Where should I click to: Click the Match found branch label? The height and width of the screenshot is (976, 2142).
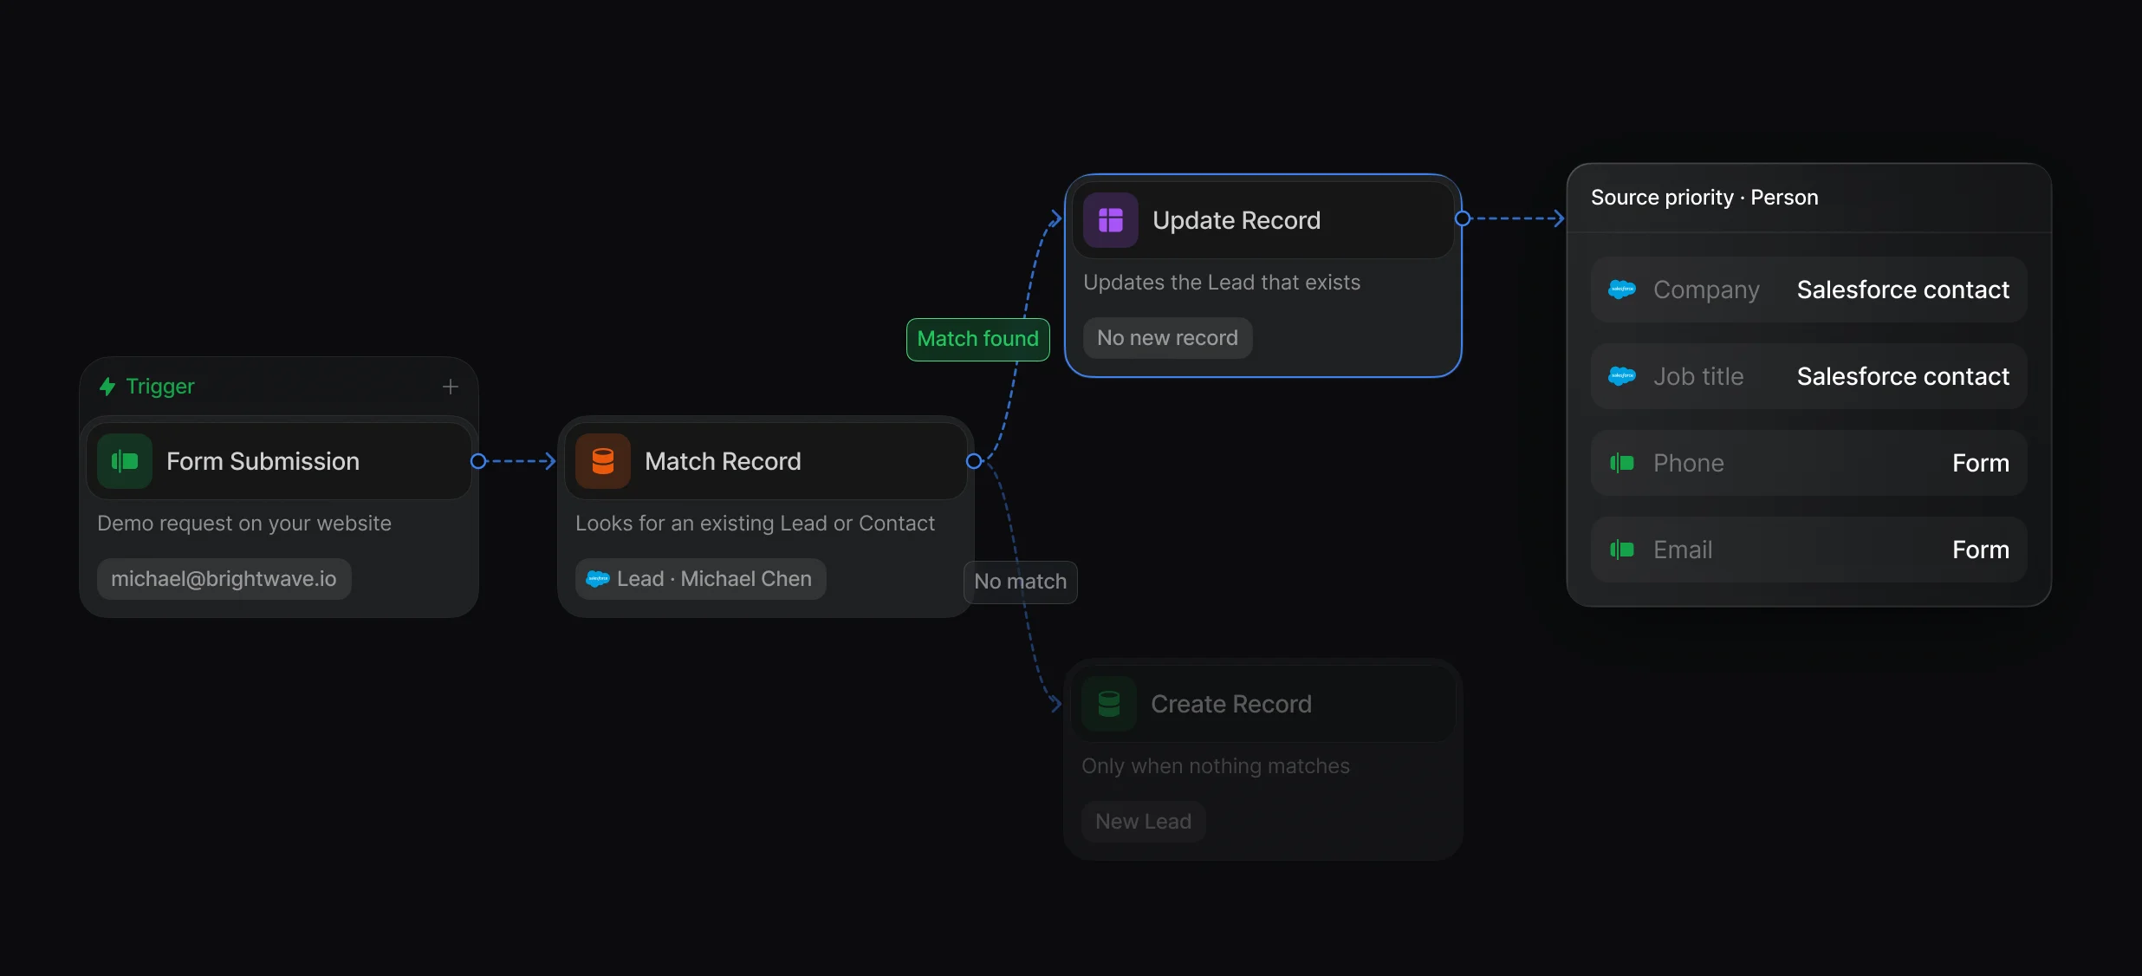coord(978,339)
